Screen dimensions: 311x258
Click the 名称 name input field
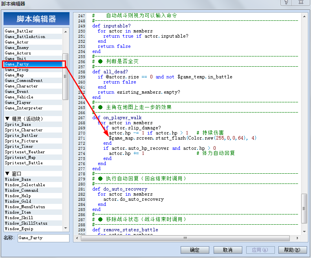pyautogui.click(x=44, y=238)
